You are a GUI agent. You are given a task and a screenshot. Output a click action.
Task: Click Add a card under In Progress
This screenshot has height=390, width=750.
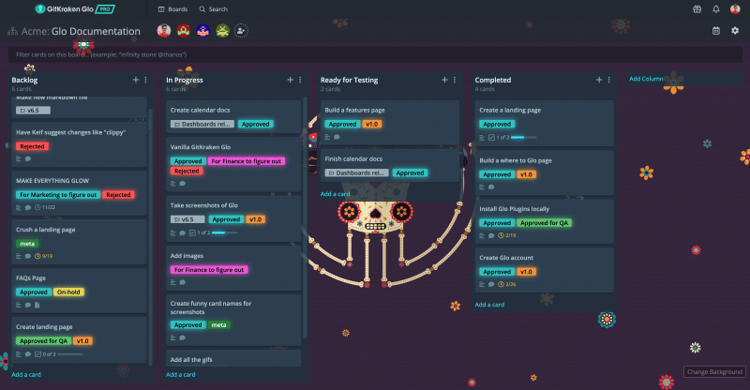click(x=180, y=375)
